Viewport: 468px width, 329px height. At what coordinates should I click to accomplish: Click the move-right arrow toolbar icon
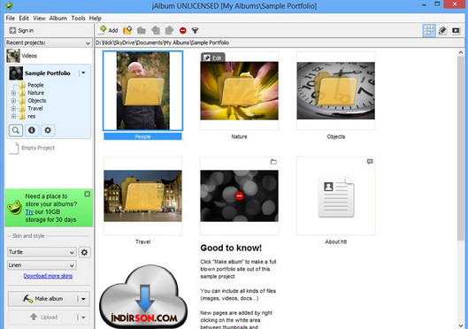pyautogui.click(x=169, y=30)
